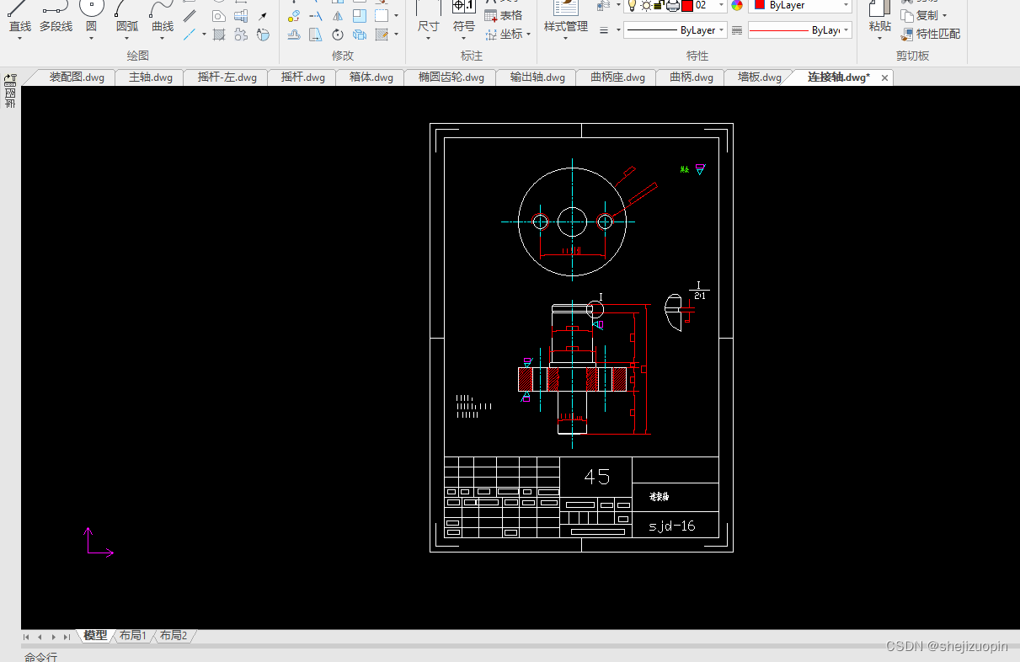Switch to 输出轴.dwg tab

pyautogui.click(x=537, y=77)
